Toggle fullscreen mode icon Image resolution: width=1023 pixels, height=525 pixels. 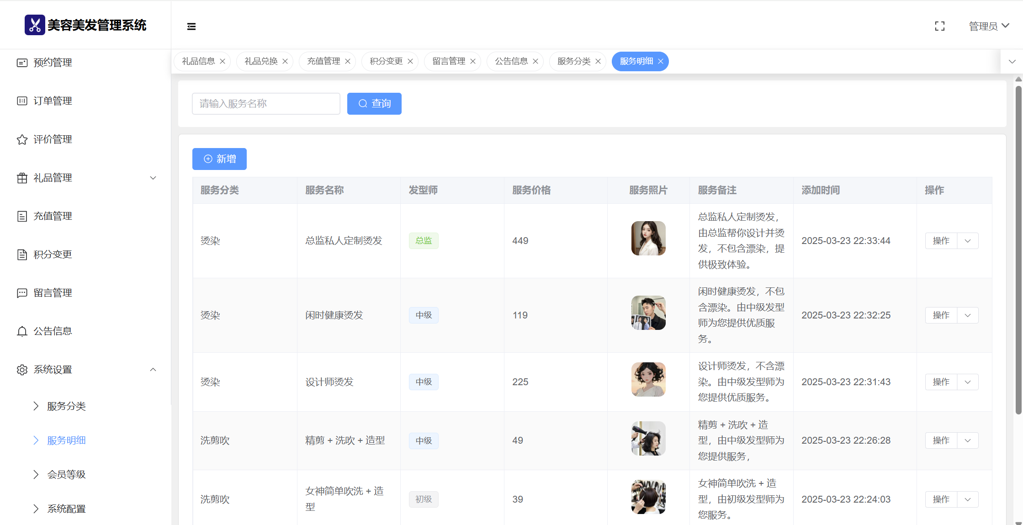(x=939, y=27)
